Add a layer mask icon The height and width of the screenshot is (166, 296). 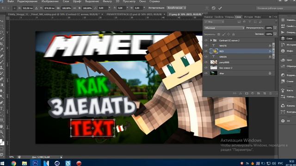[247, 93]
